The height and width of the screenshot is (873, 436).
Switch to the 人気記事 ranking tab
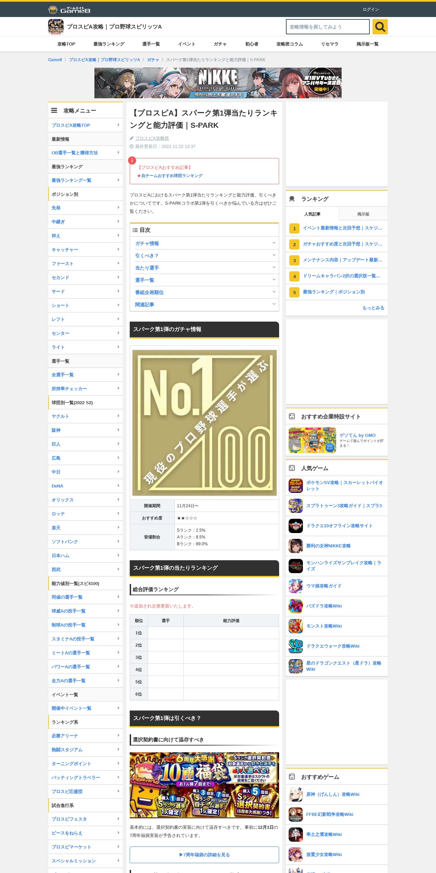point(312,214)
